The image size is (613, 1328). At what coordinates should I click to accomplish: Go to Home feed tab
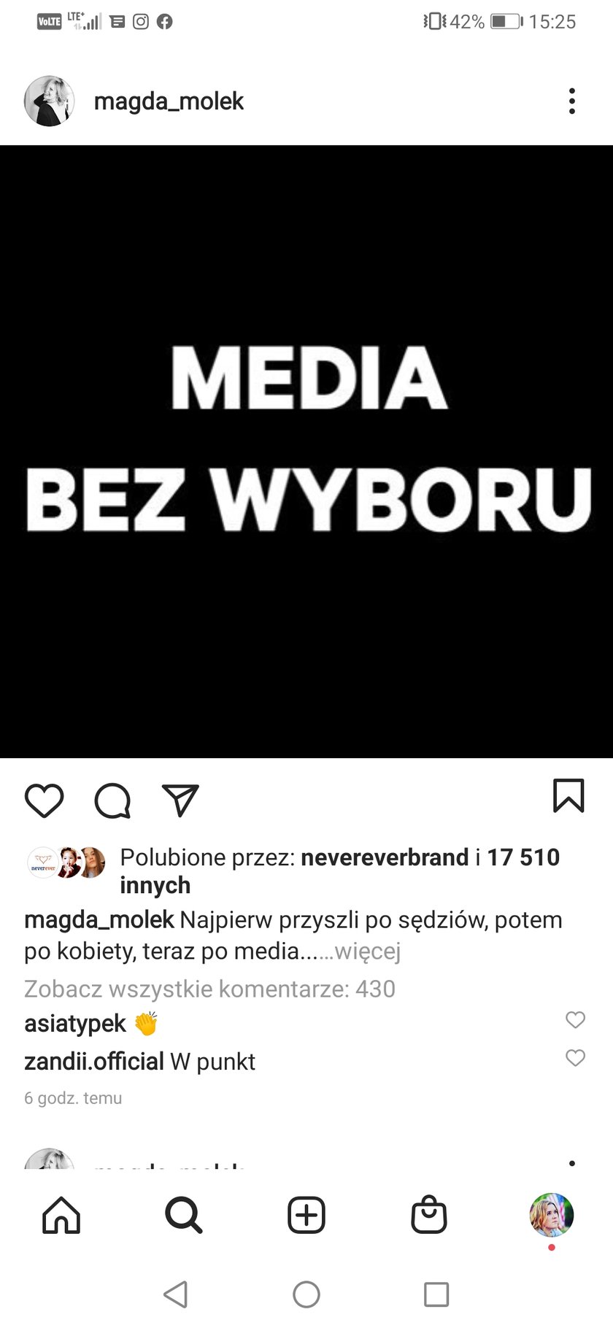(x=61, y=1215)
